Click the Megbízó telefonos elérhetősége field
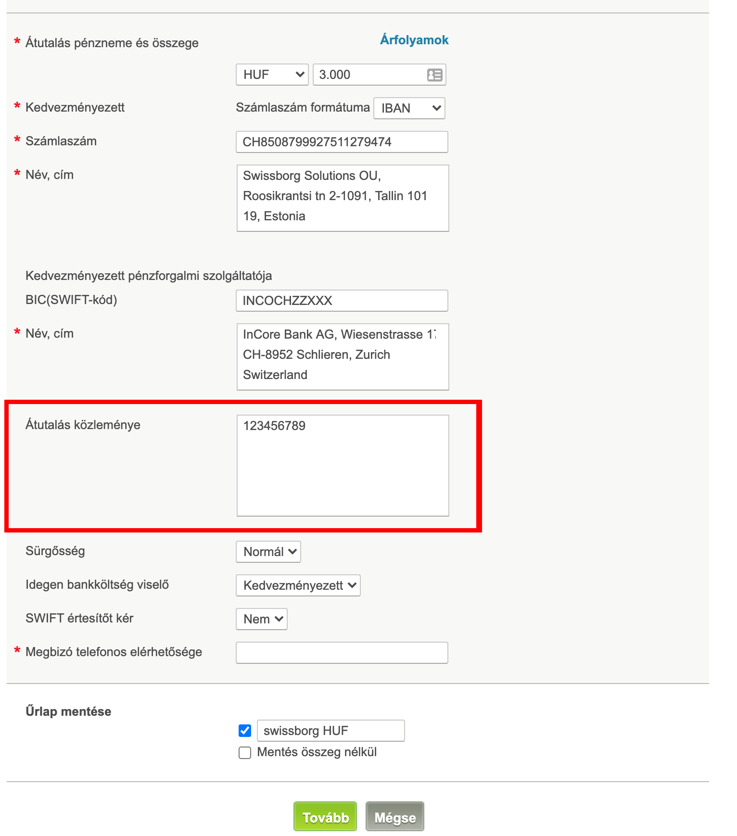Screen dimensions: 737x836 pos(342,653)
